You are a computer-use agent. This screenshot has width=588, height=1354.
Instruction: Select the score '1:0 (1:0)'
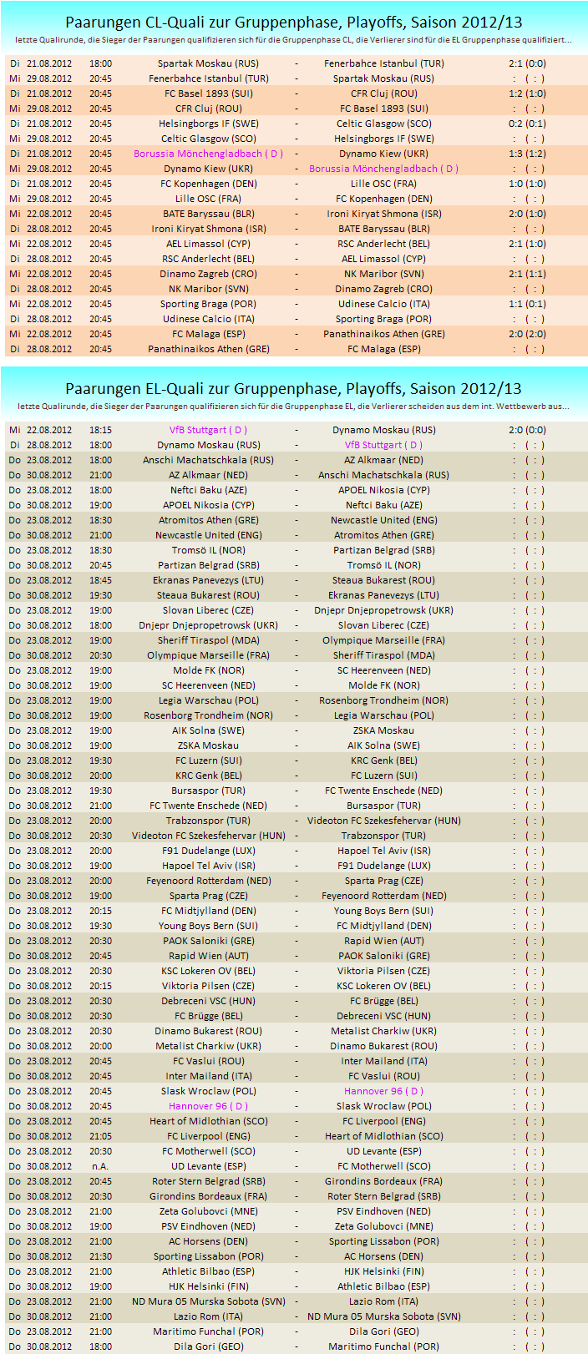click(x=527, y=184)
